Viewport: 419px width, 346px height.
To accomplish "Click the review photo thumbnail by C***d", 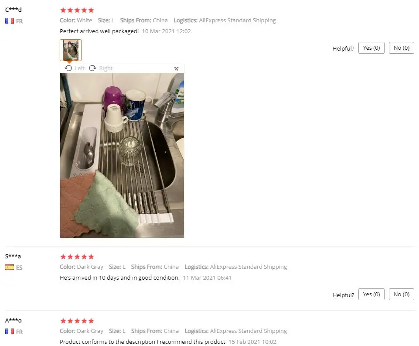I will (71, 50).
